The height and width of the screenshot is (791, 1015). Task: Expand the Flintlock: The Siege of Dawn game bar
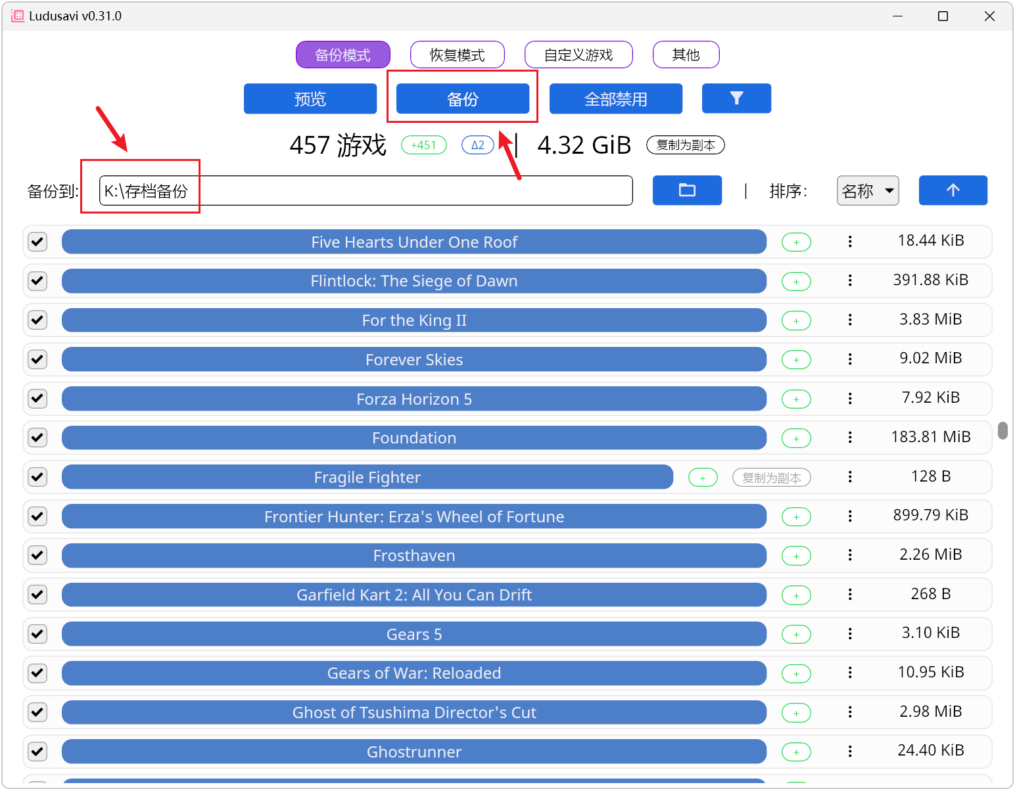[x=414, y=281]
